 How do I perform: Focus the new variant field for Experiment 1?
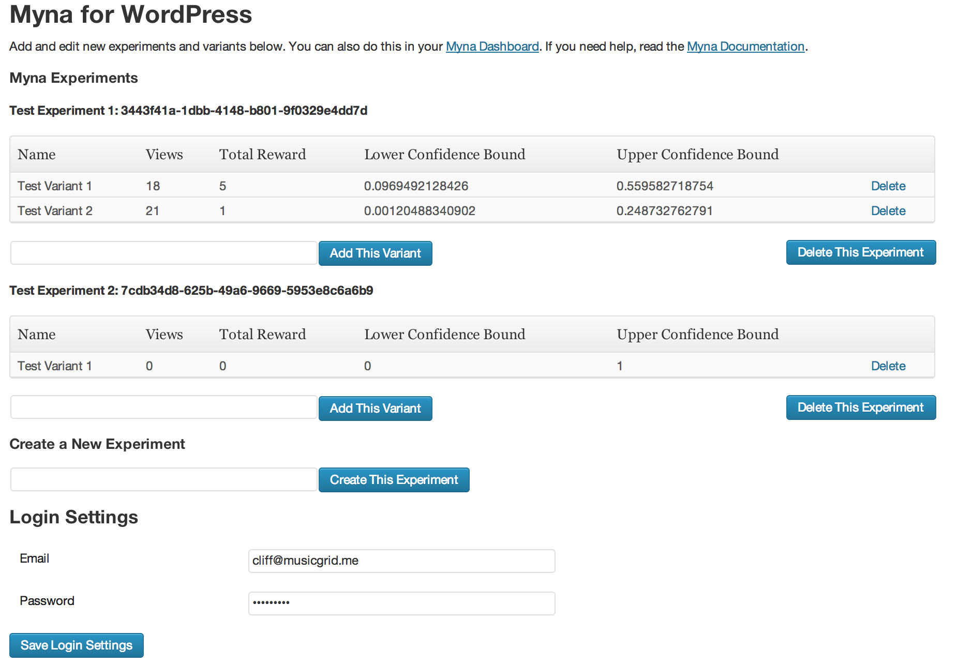coord(164,253)
